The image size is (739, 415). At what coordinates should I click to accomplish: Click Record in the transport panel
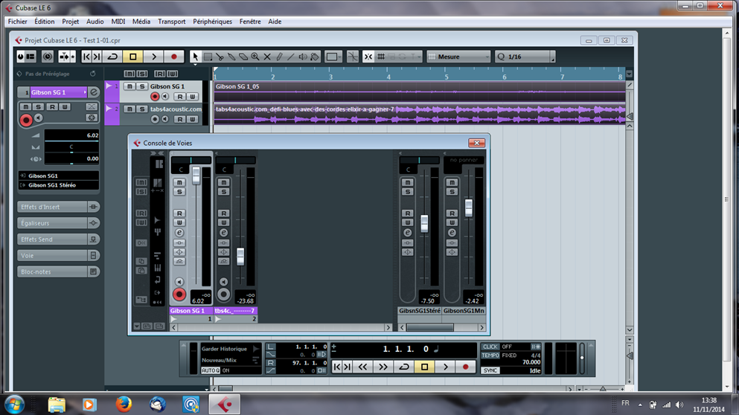(x=466, y=367)
